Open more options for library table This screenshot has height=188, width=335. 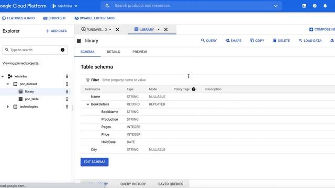pyautogui.click(x=67, y=91)
